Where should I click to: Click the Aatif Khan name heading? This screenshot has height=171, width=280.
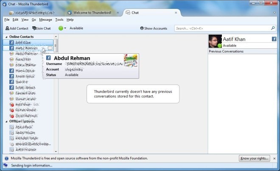234,39
